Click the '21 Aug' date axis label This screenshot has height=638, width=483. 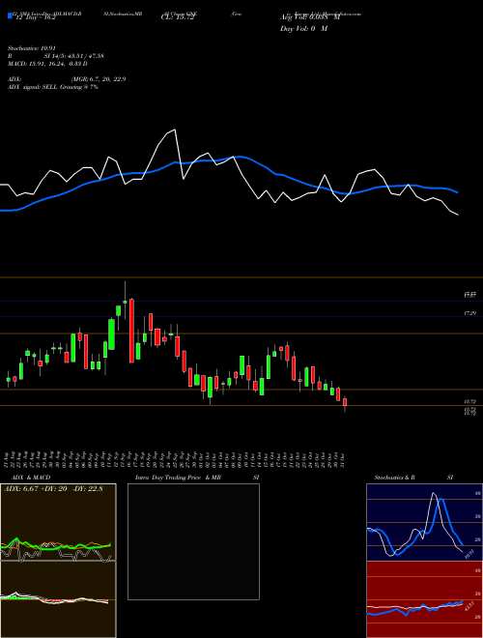[8, 459]
